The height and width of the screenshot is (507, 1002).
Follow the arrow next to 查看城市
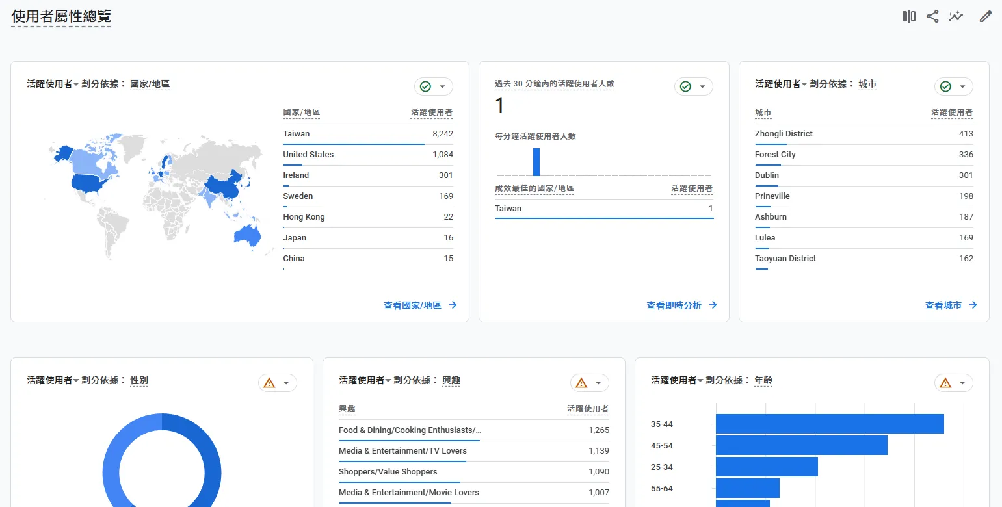click(x=973, y=305)
